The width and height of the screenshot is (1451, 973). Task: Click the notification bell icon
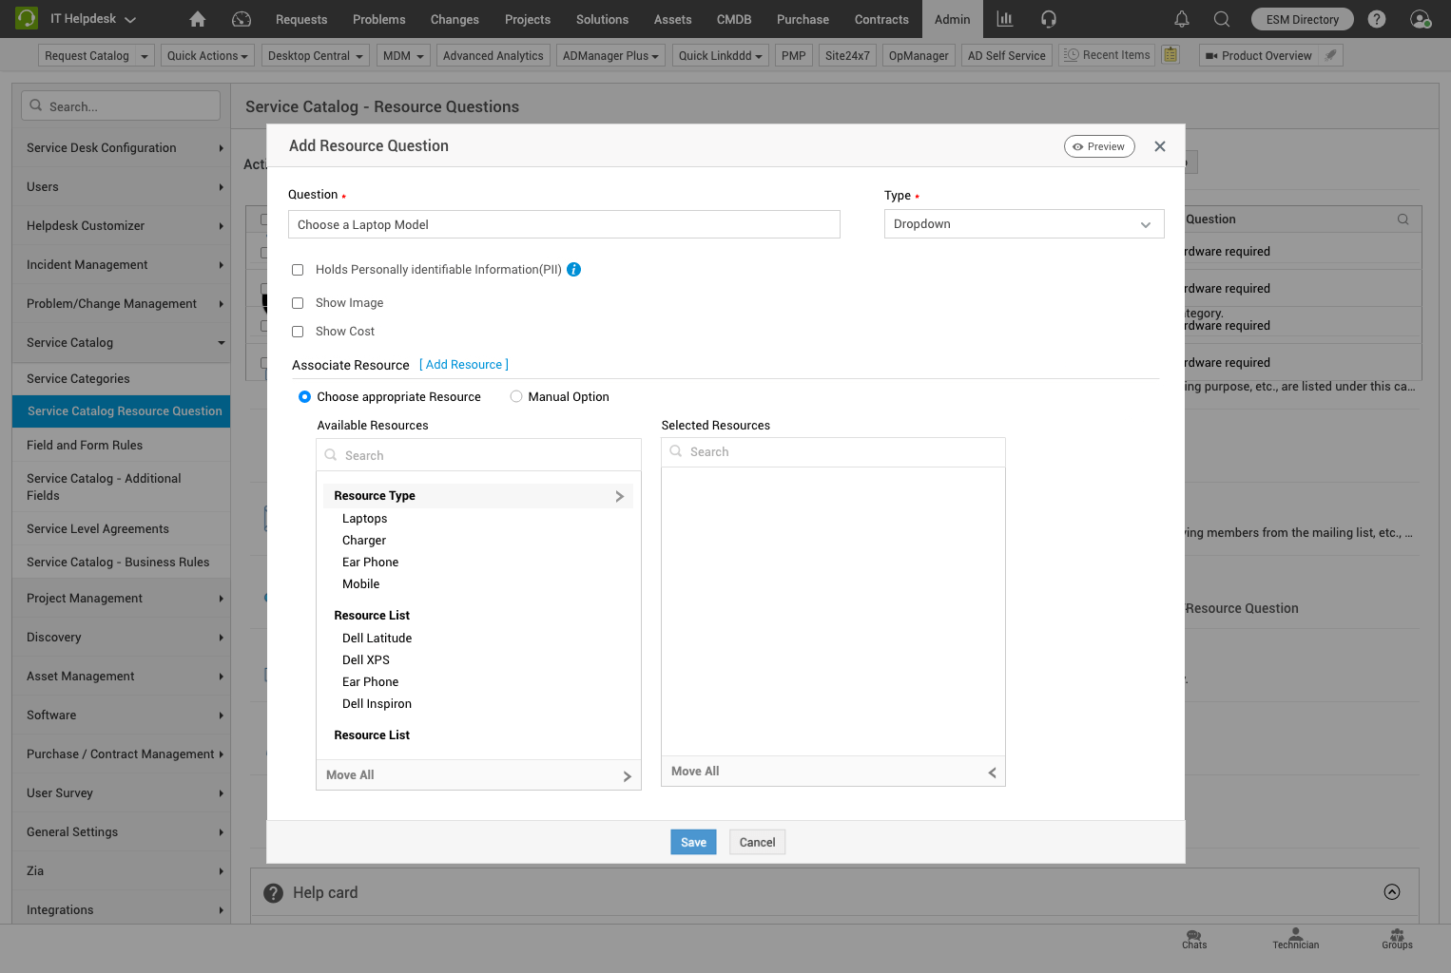coord(1181,19)
